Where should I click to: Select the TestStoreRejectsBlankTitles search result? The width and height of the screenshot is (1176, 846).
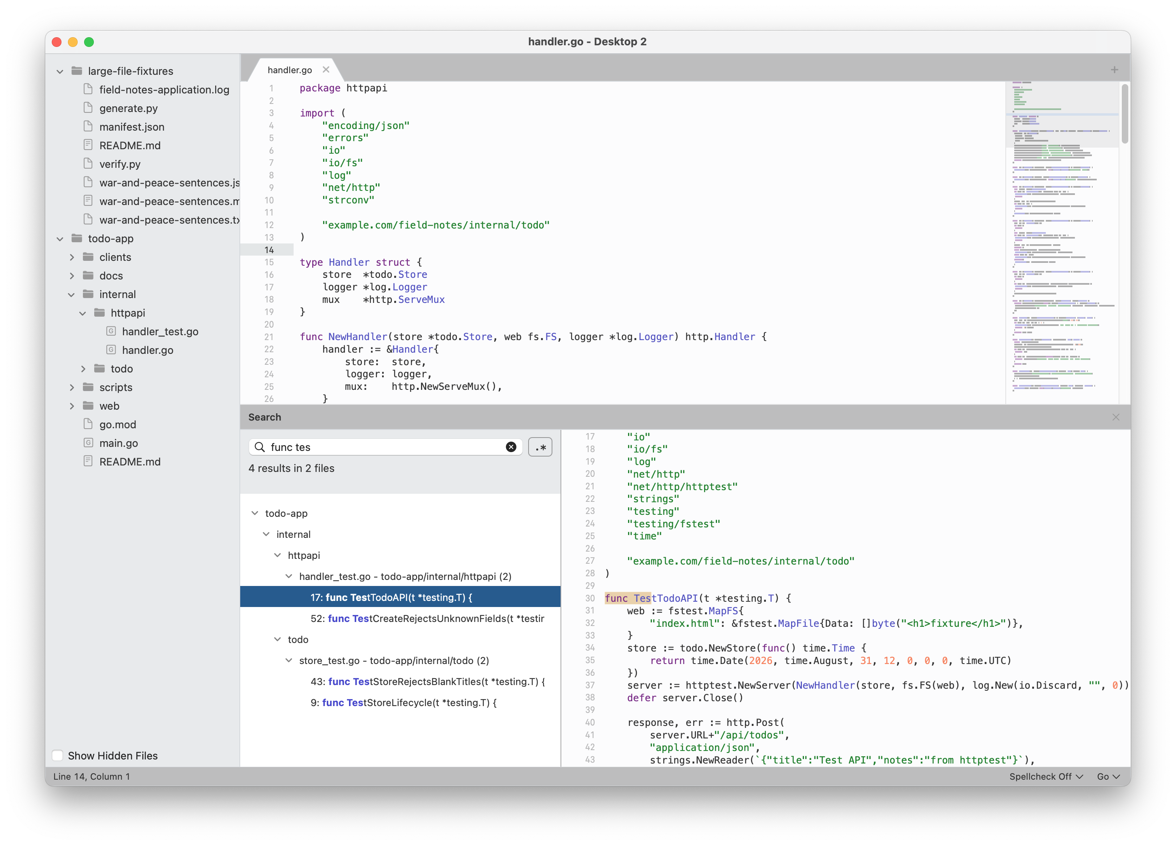tap(400, 682)
